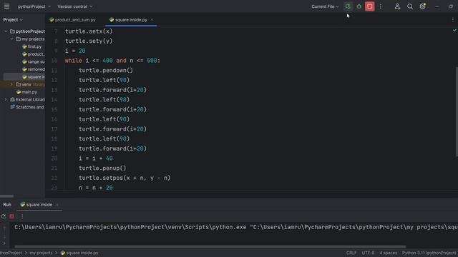The image size is (458, 257).
Task: Switch to the product_and_sum.py tab
Action: pos(72,20)
